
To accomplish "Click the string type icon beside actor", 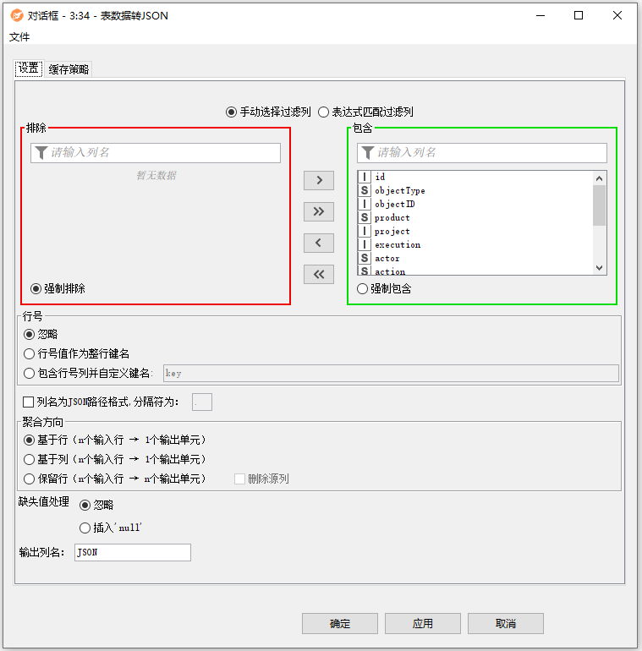I will tap(365, 258).
